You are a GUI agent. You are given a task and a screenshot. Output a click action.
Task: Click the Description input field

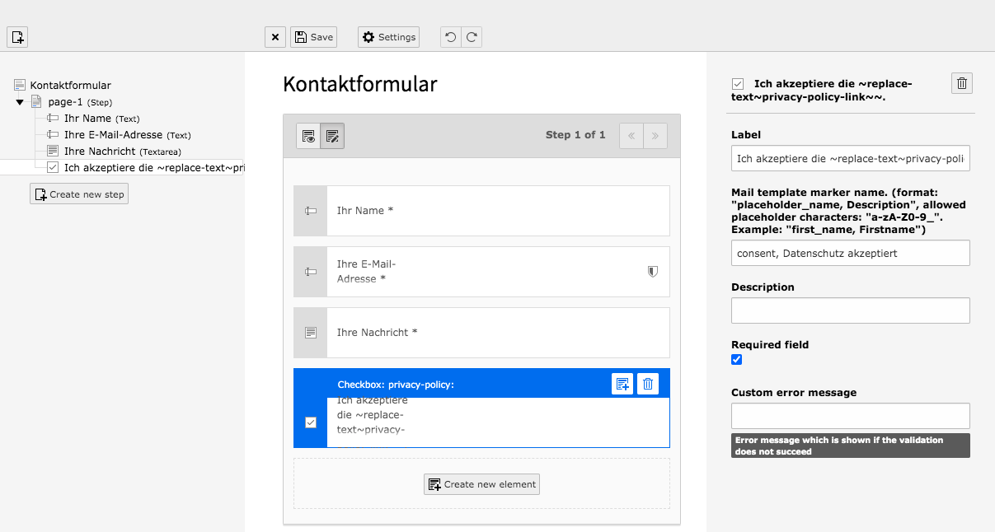point(851,310)
